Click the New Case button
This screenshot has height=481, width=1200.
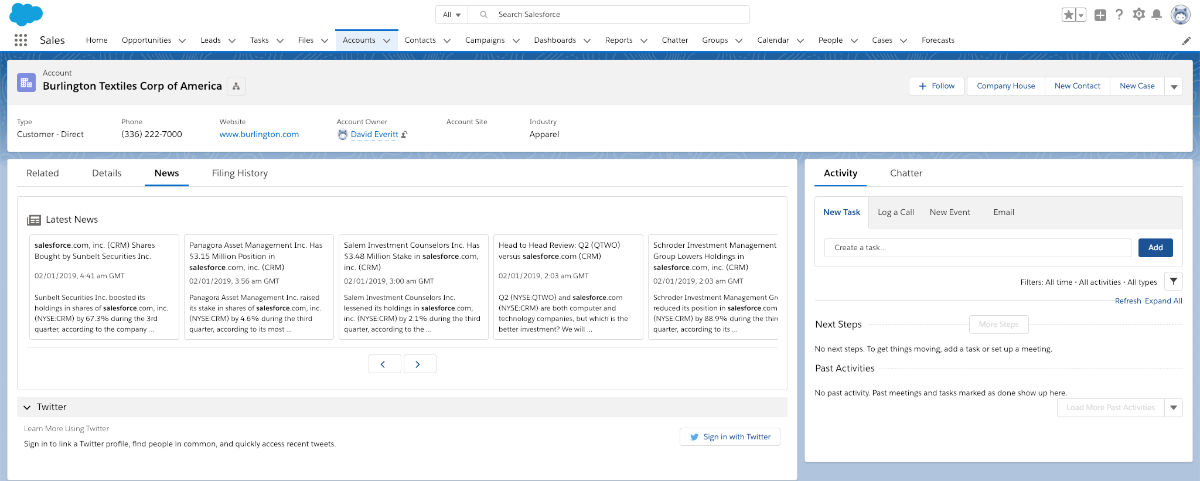[1137, 86]
